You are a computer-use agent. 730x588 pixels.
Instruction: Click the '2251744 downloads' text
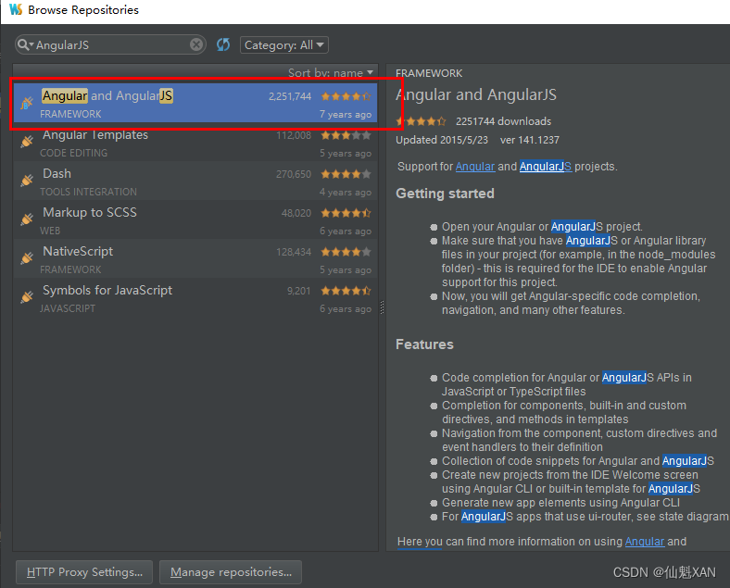(x=503, y=121)
